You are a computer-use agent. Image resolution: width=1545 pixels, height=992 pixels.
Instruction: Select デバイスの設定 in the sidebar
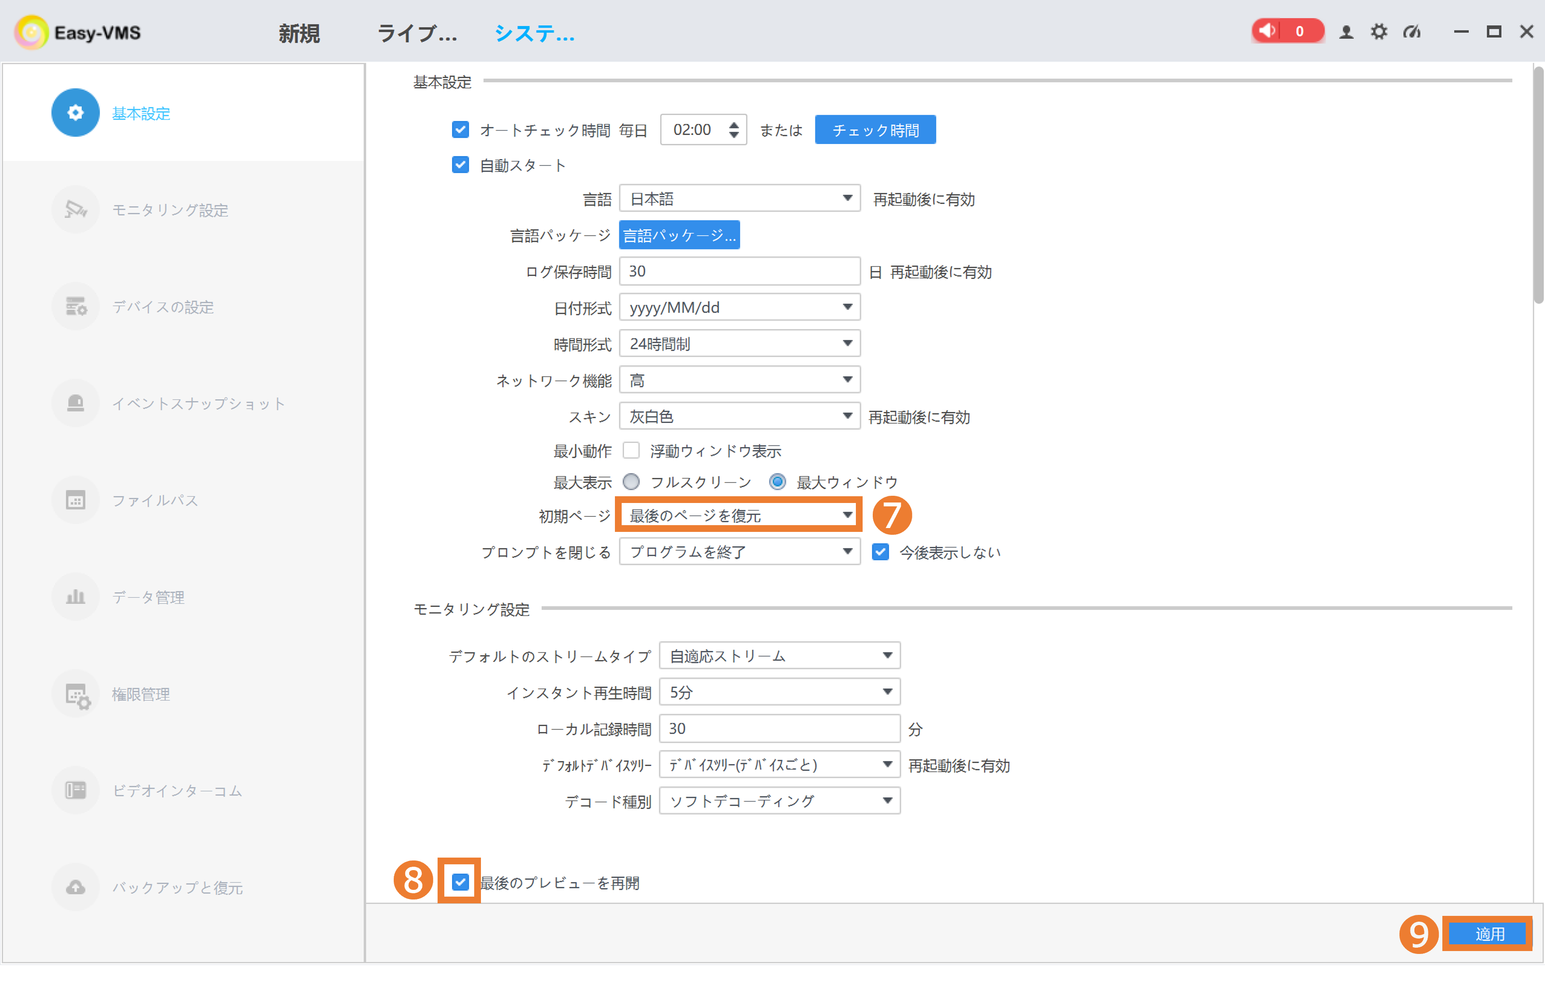pos(163,306)
